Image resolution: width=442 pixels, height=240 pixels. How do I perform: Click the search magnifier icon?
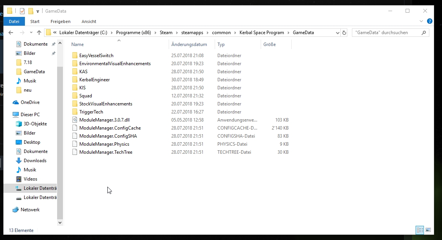pos(424,33)
